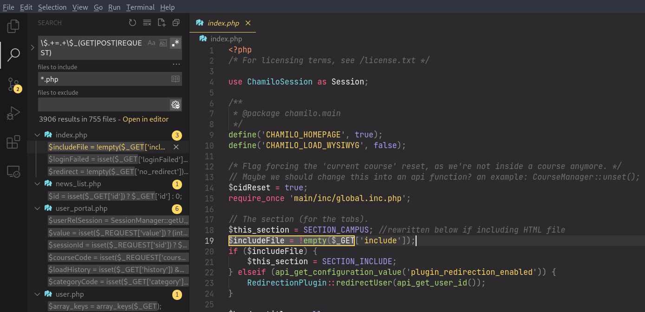Collapse the news_list.php results group
The width and height of the screenshot is (645, 312).
(38, 184)
